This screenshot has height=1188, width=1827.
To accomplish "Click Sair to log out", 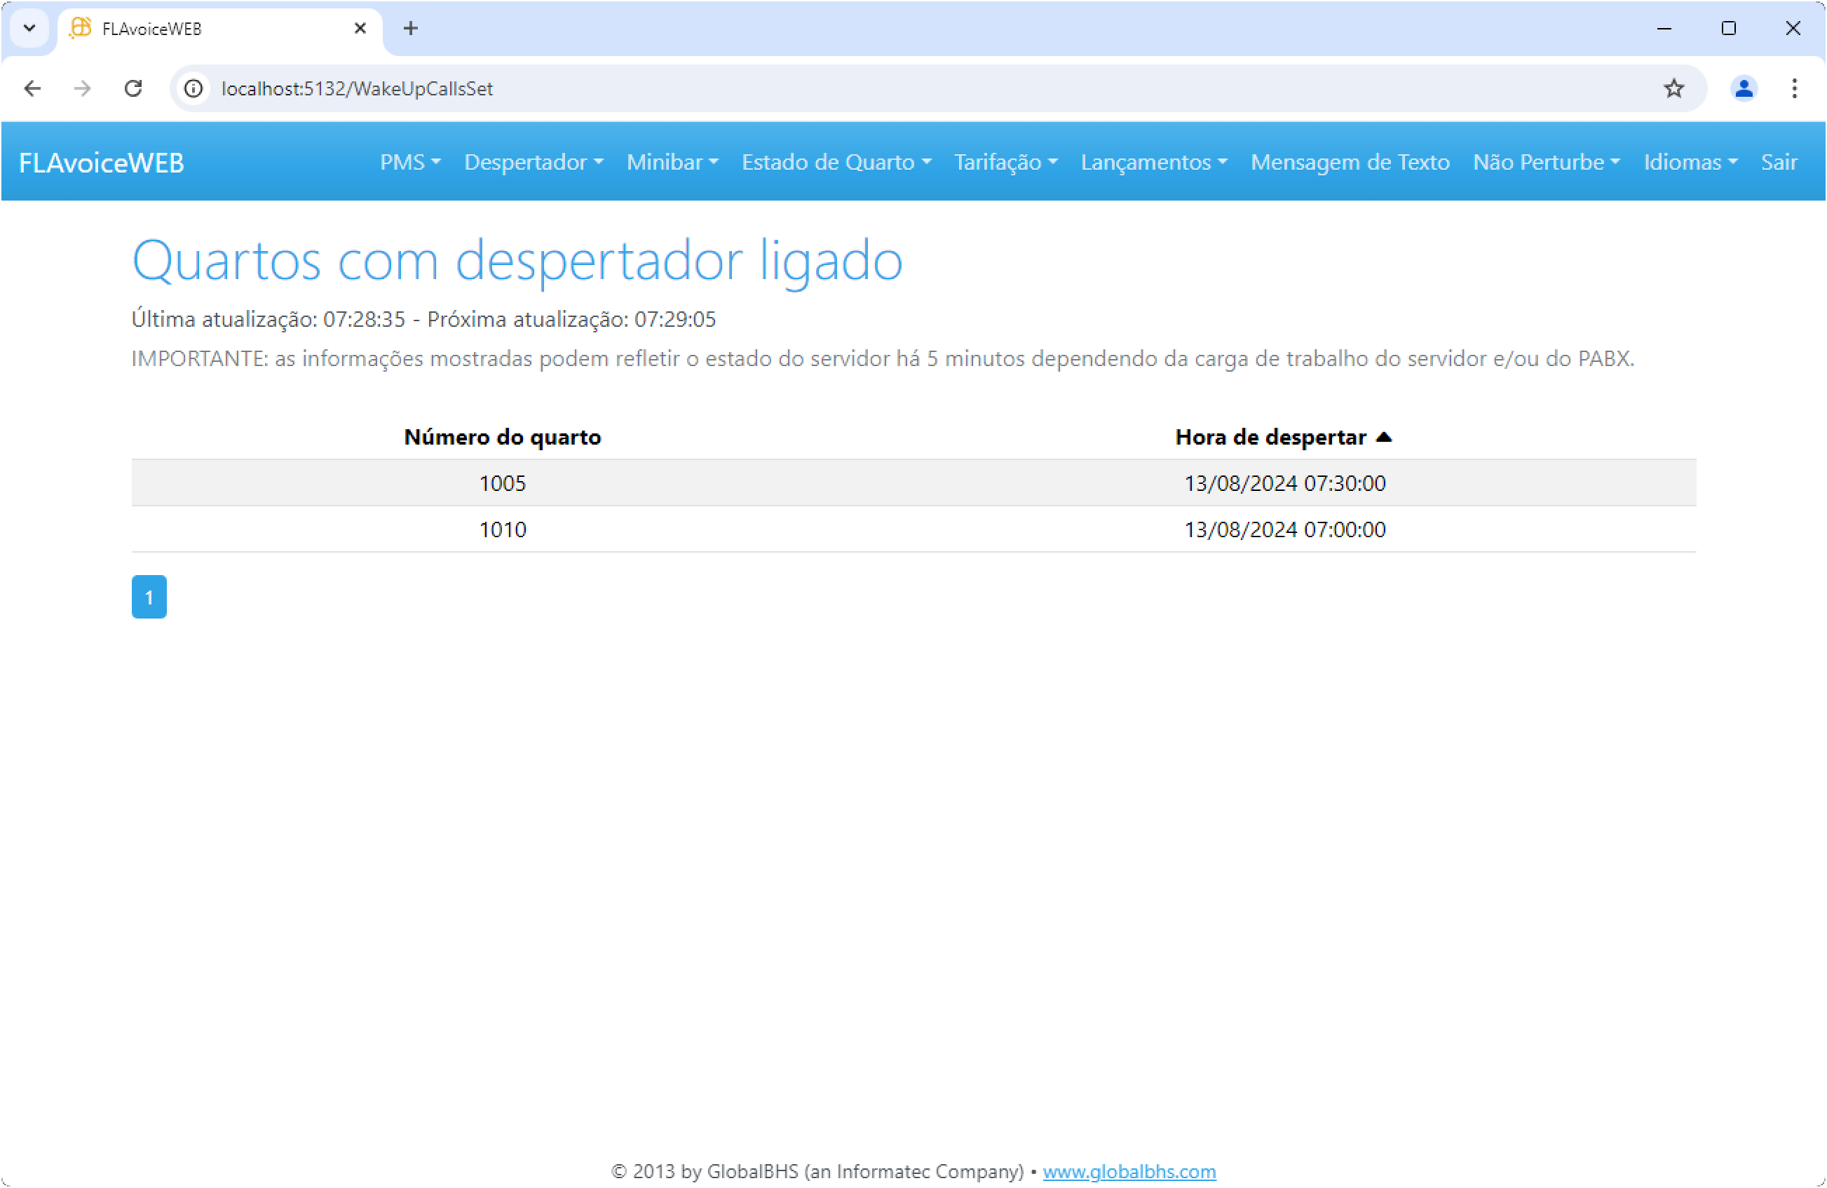I will click(x=1778, y=162).
